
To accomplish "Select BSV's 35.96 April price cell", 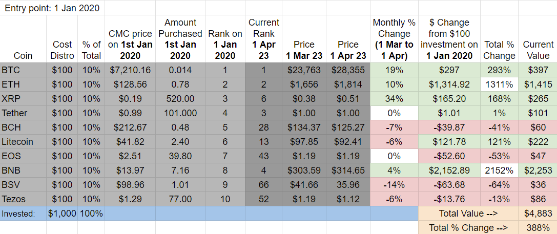I will coord(348,185).
